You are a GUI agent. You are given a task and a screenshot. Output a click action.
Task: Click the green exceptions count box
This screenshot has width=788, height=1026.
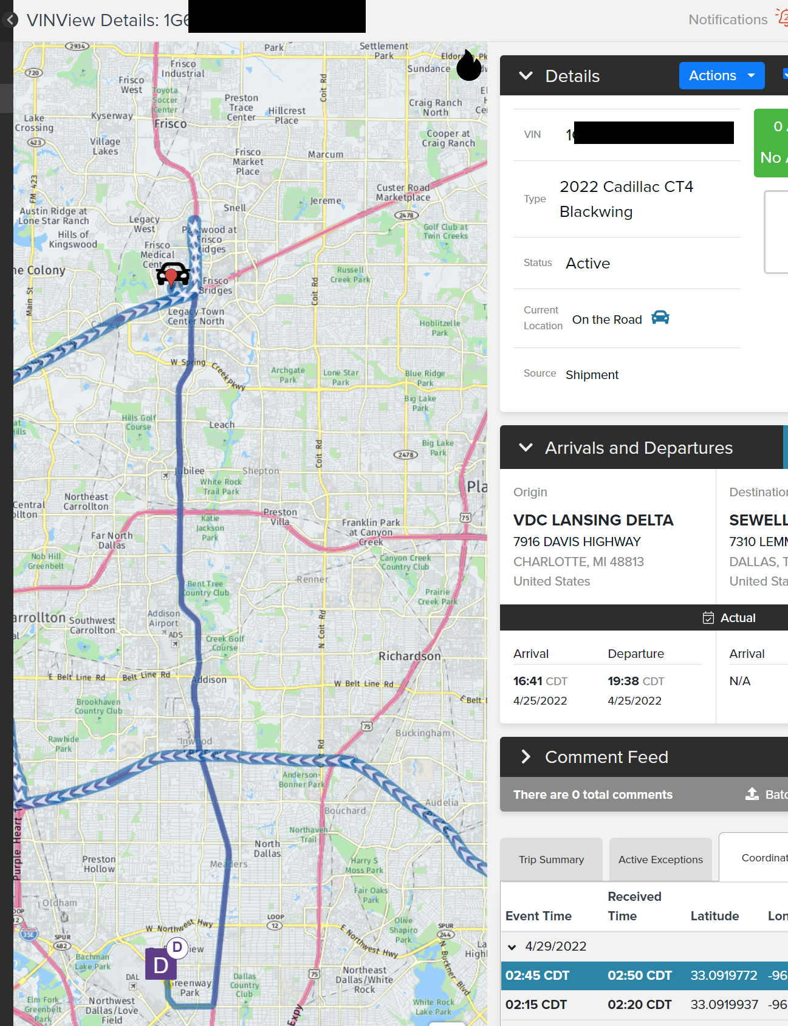coord(772,143)
